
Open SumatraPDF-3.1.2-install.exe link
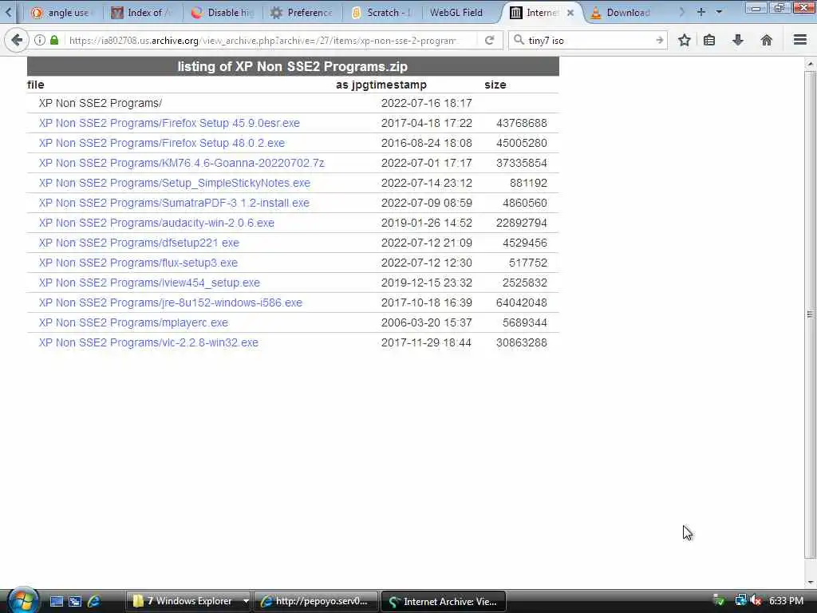tap(174, 203)
